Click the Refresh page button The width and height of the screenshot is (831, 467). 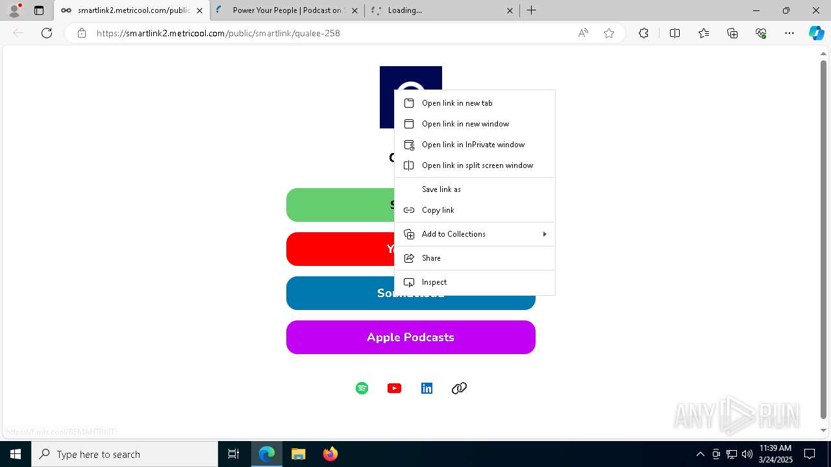click(x=47, y=33)
